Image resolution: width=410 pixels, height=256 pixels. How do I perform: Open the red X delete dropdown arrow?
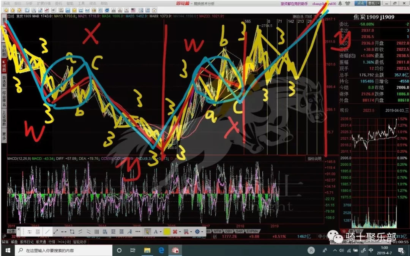179,231
